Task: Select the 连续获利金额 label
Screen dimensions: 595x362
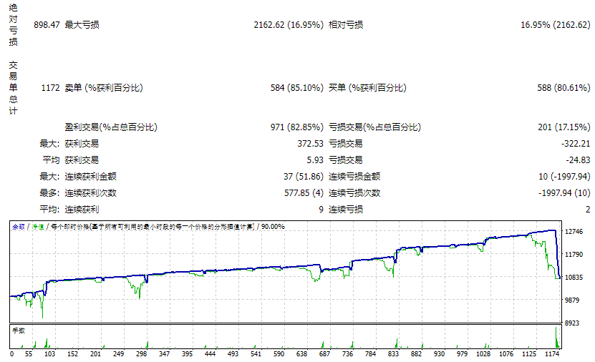Action: click(x=90, y=177)
